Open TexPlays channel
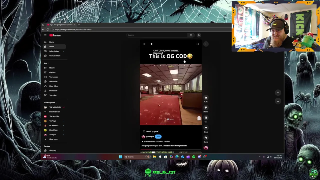Viewport: 320px width, 180px height. 54,121
